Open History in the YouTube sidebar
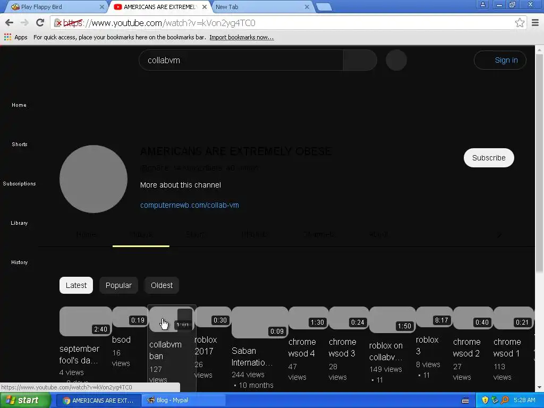 (x=20, y=262)
